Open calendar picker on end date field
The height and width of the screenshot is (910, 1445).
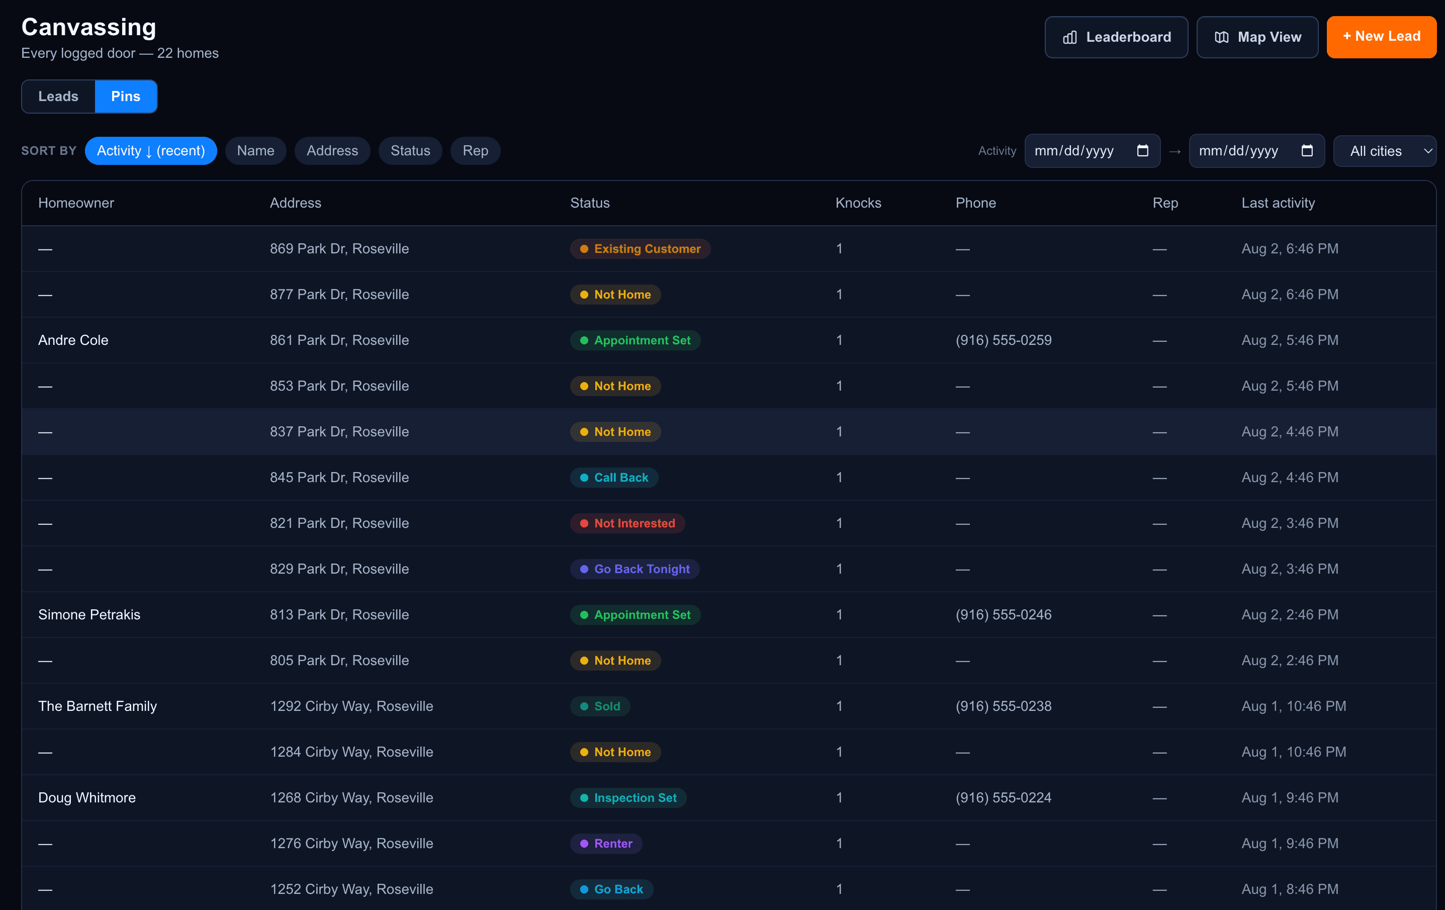[x=1307, y=150]
